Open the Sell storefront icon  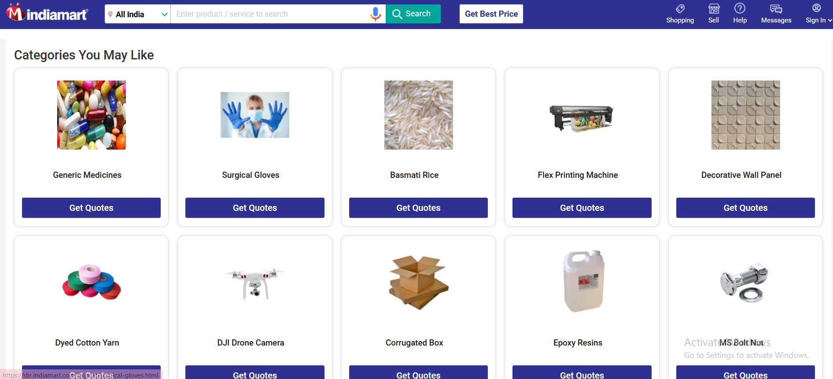[x=714, y=8]
